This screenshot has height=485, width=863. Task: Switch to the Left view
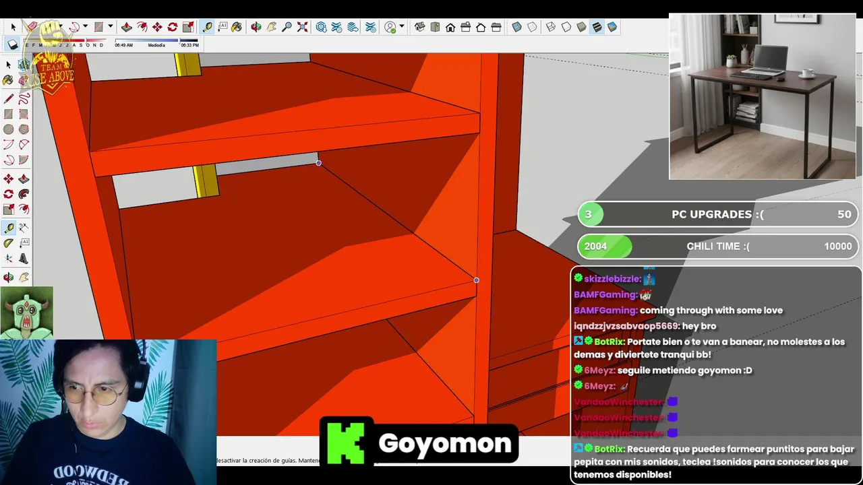[496, 27]
